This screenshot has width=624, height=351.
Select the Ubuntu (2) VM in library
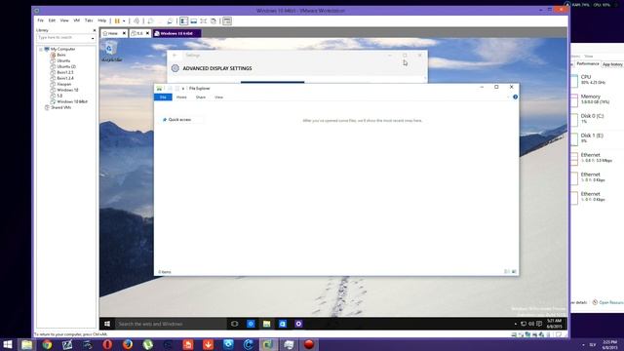click(66, 66)
